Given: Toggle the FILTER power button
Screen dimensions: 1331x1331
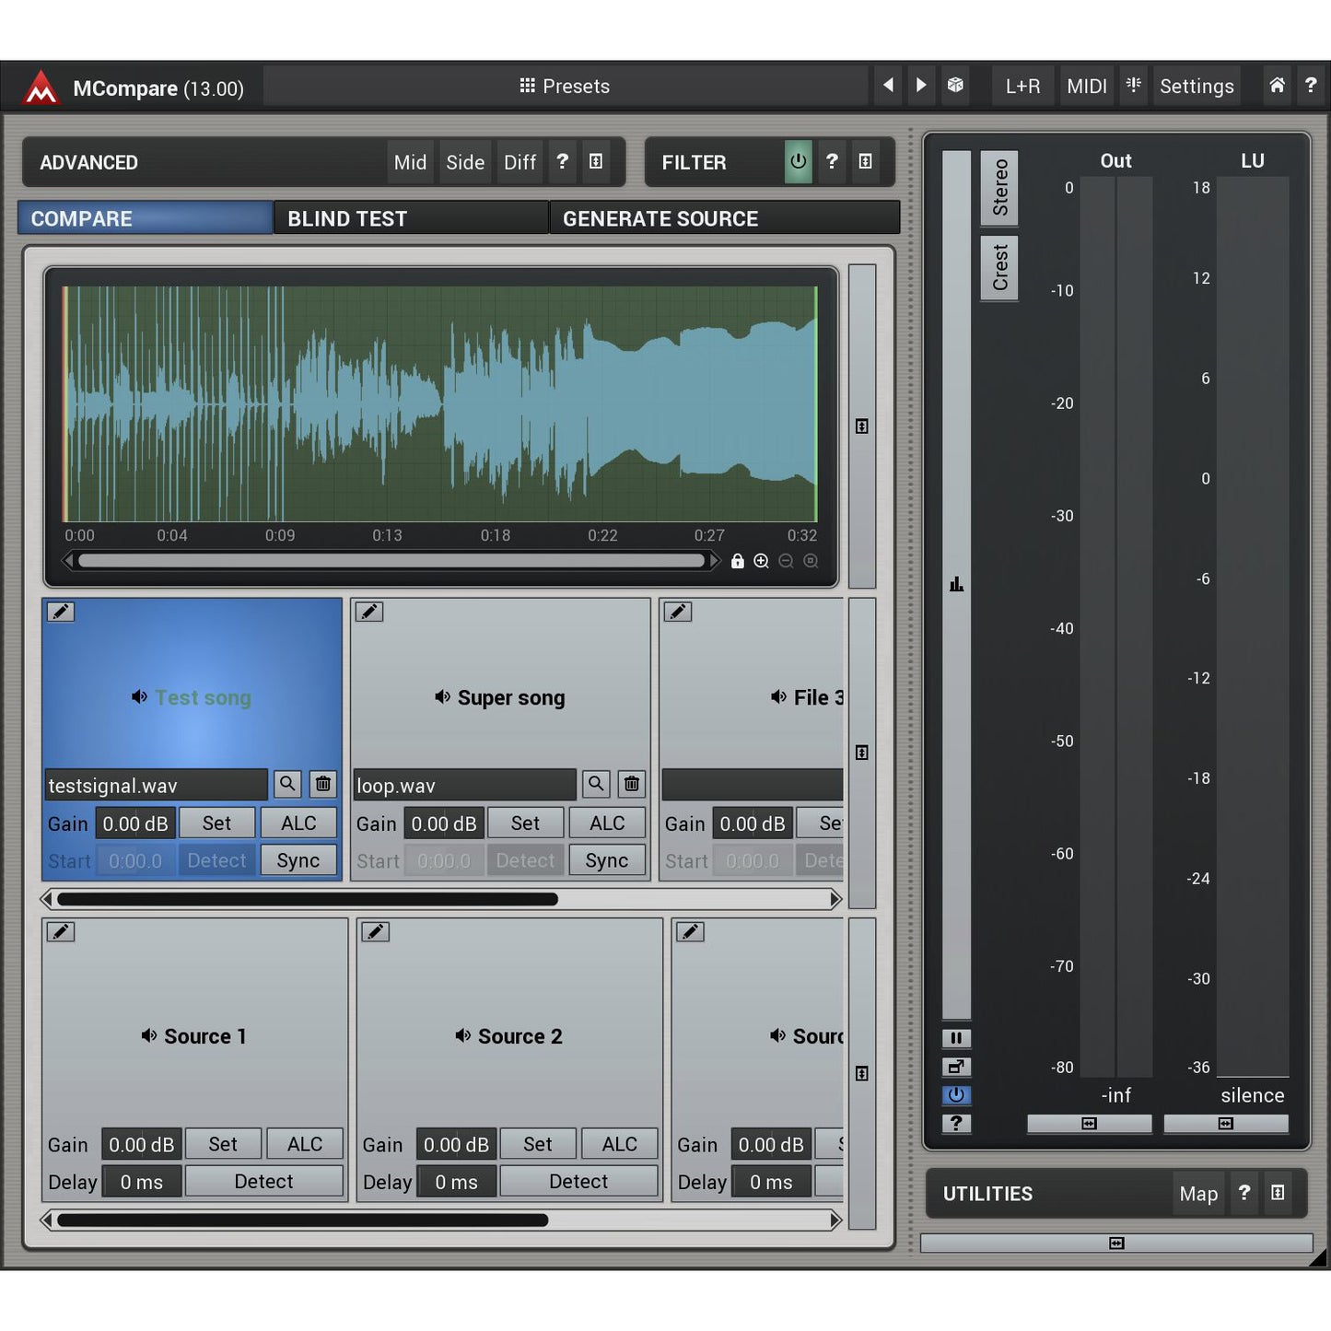Looking at the screenshot, I should 798,162.
